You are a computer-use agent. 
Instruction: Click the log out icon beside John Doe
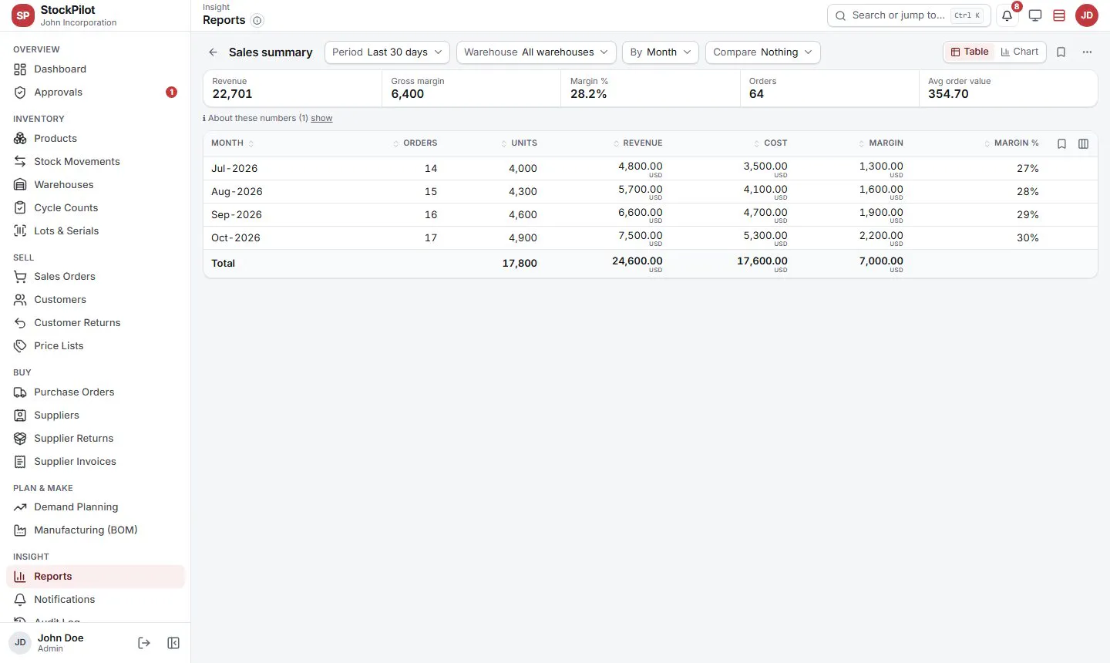[x=144, y=643]
